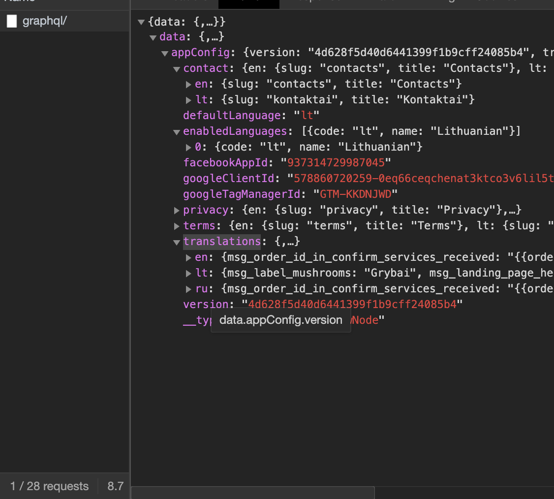554x499 pixels.
Task: Expand the terms object
Action: [177, 226]
